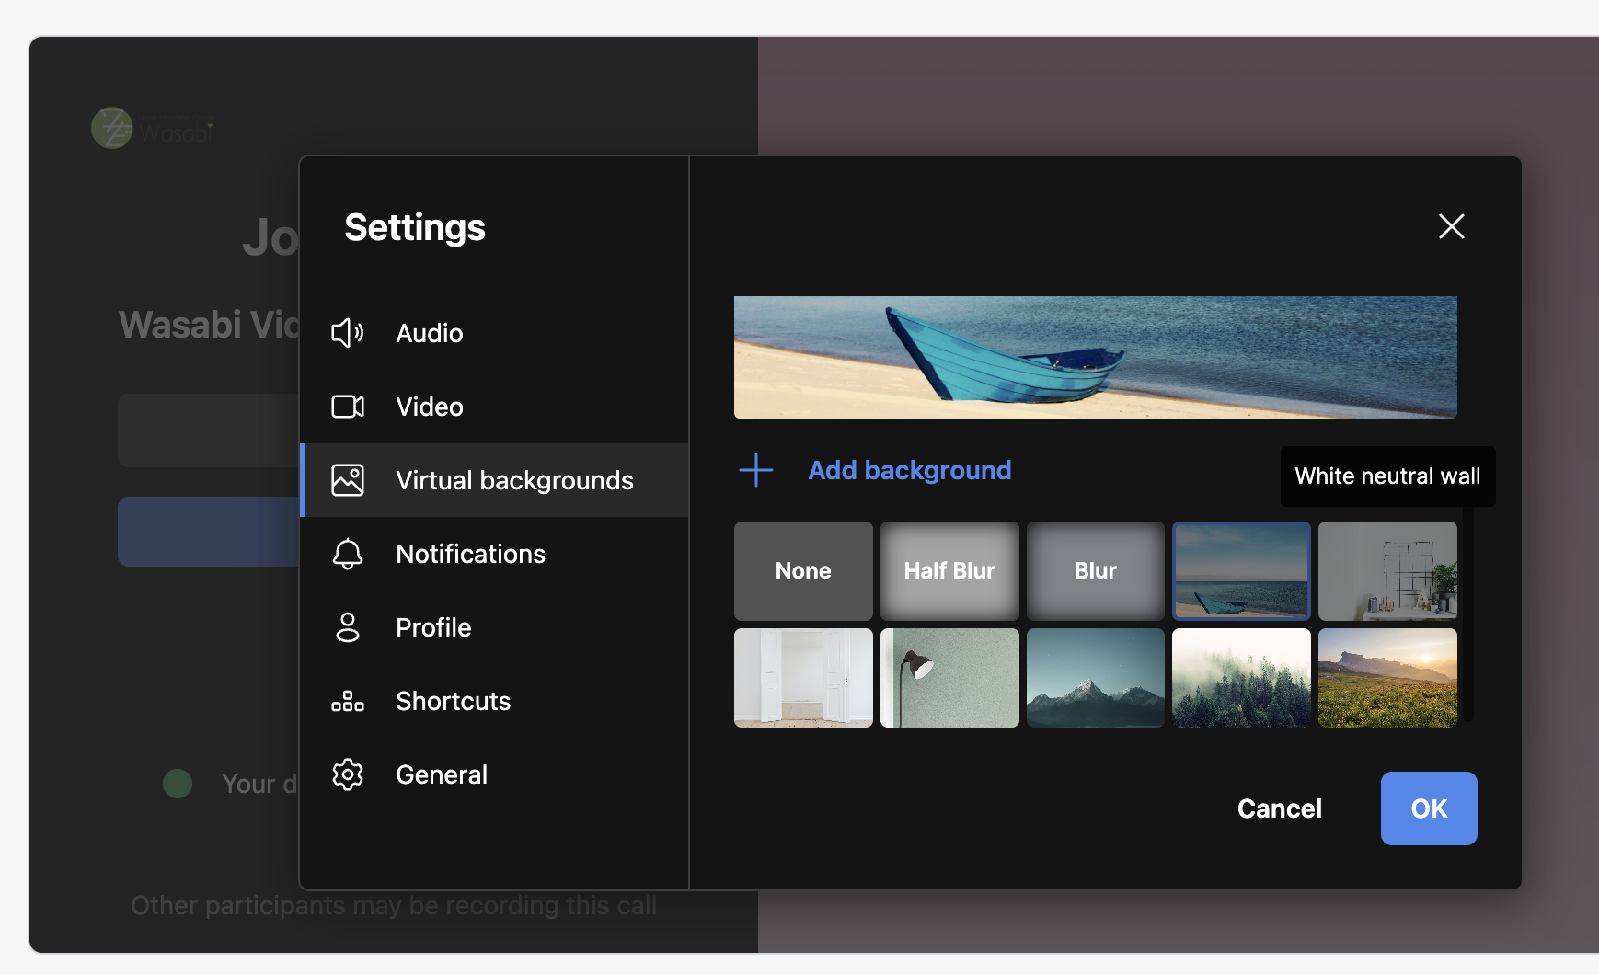Select the Virtual backgrounds tab

pyautogui.click(x=495, y=480)
